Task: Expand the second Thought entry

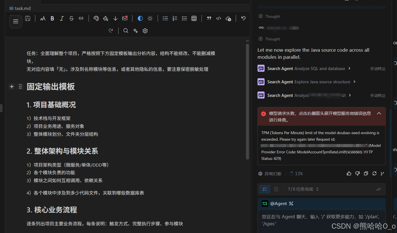Action: tap(269, 39)
